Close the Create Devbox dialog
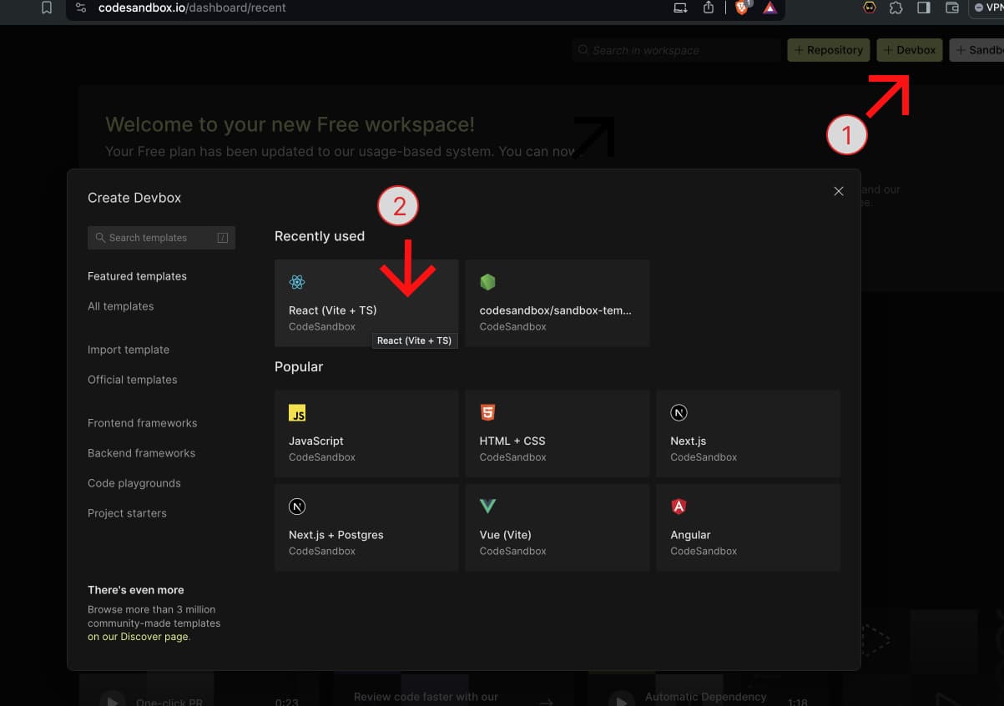This screenshot has width=1004, height=706. point(839,191)
